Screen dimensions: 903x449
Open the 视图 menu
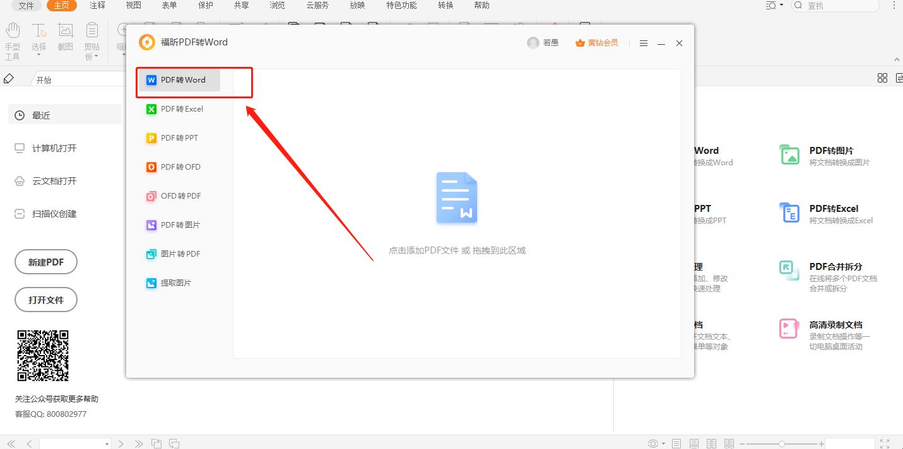pos(133,5)
